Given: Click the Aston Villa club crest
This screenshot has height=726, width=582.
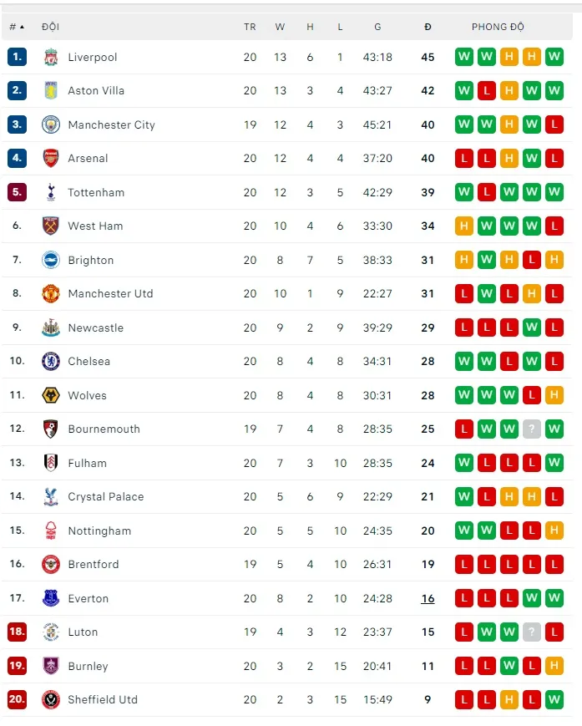Looking at the screenshot, I should [x=51, y=90].
